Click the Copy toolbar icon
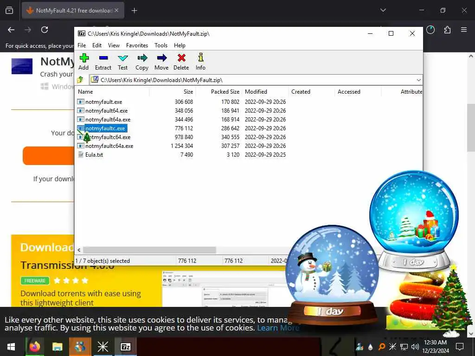The image size is (475, 356). (142, 58)
